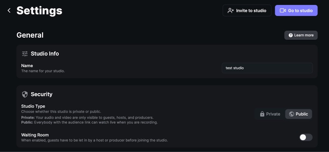
Task: Click the video camera icon on Go to studio
Action: [283, 11]
